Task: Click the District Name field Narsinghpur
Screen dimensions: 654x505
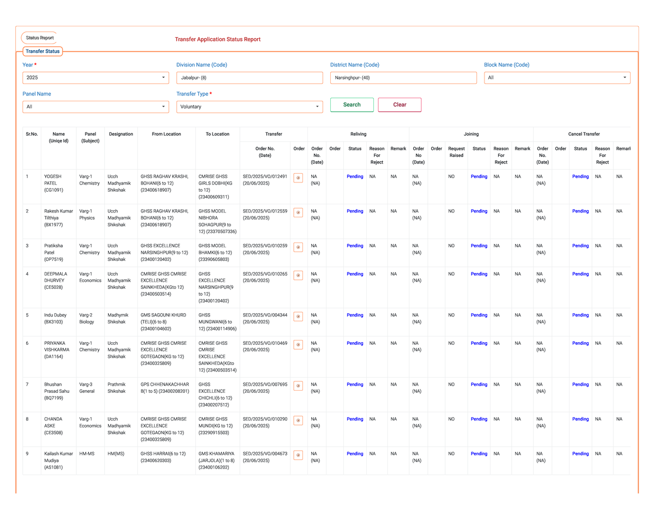Action: [x=403, y=78]
